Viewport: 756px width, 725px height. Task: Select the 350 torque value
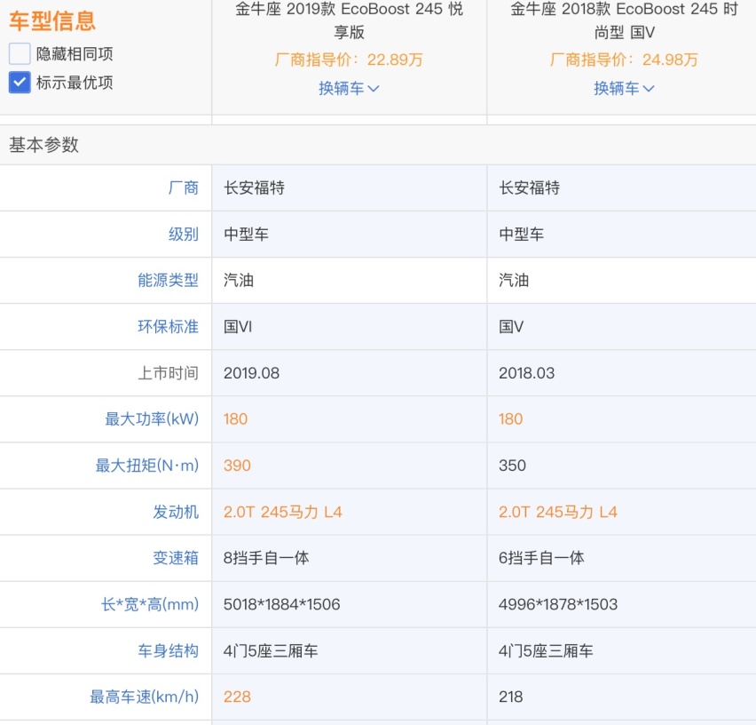(512, 466)
